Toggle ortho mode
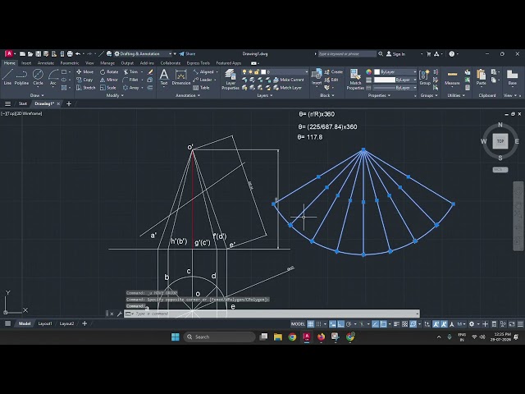Viewport: 525px width, 394px height. point(340,324)
